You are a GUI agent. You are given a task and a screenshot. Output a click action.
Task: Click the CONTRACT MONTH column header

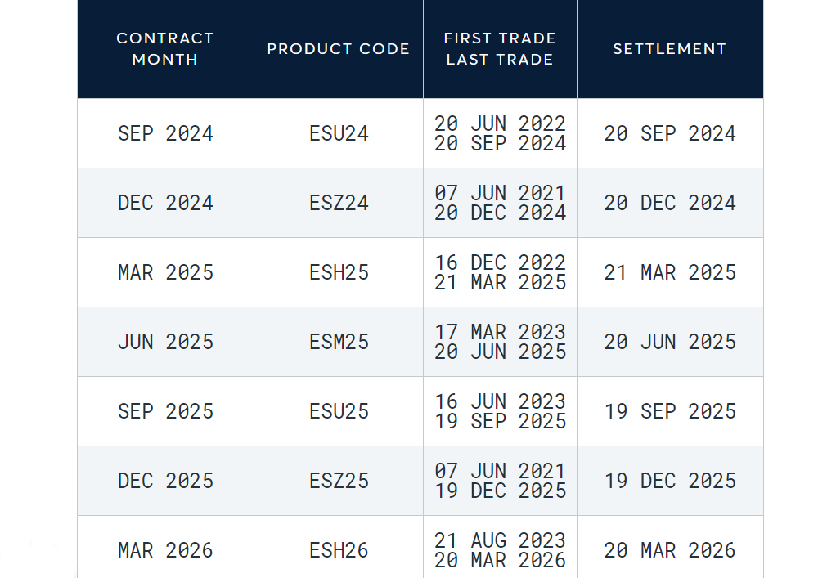pyautogui.click(x=165, y=49)
